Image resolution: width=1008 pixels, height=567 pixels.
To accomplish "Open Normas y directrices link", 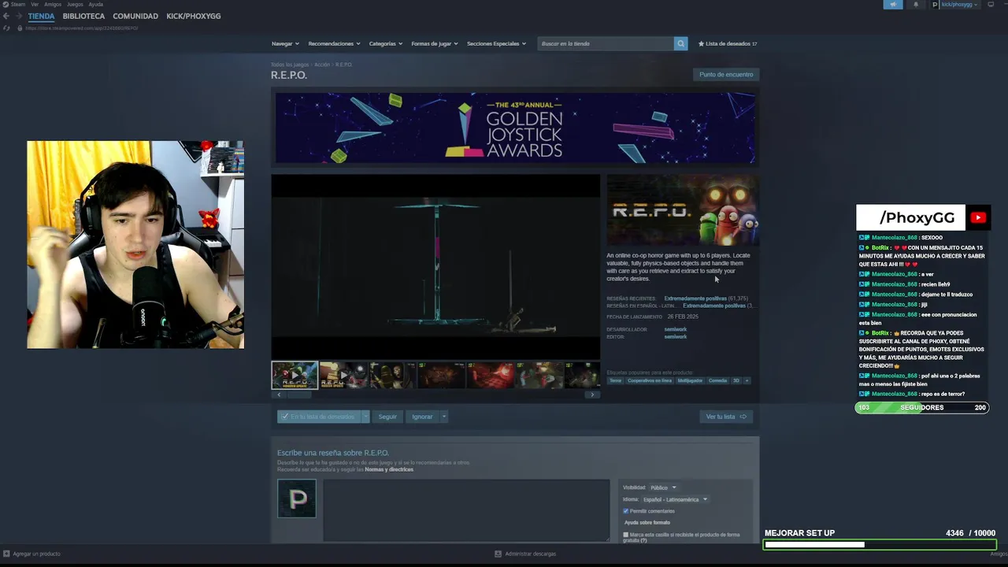I will pos(389,469).
